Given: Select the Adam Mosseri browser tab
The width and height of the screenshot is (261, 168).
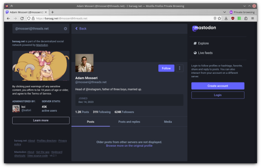Looking at the screenshot, I should click(x=27, y=12).
